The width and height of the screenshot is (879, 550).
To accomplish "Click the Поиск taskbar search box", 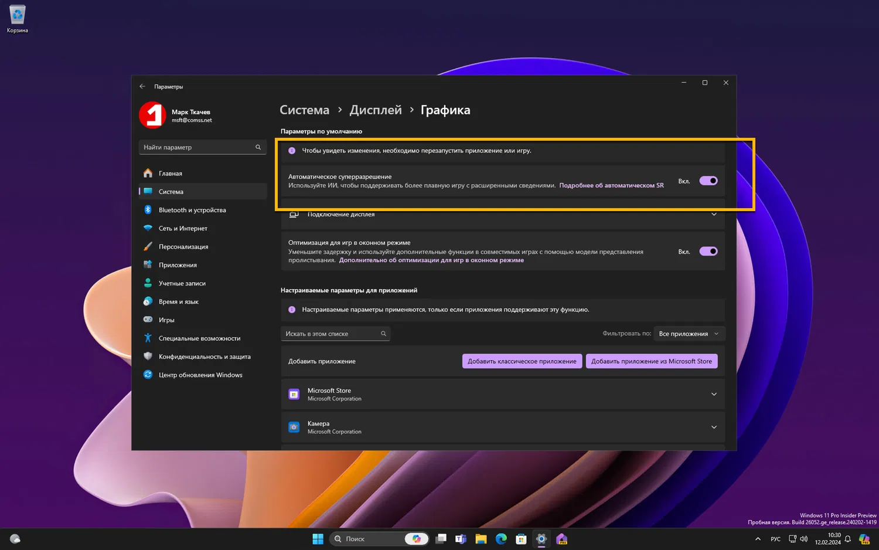I will pyautogui.click(x=379, y=539).
